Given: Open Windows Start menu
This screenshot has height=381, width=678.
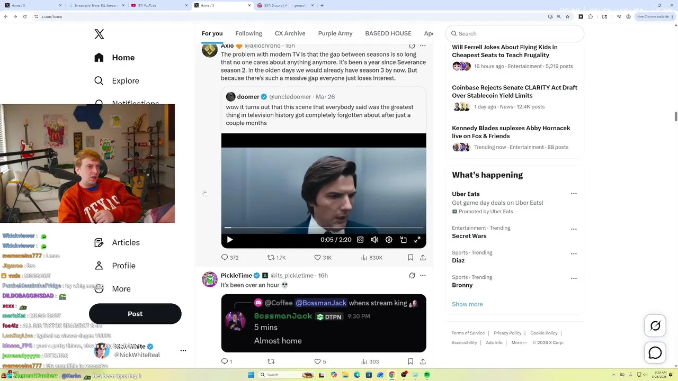Looking at the screenshot, I should pos(251,375).
